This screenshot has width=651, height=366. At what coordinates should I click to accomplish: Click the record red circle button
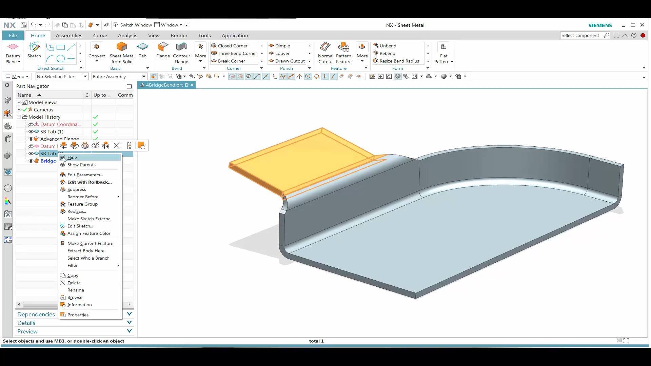click(x=643, y=35)
